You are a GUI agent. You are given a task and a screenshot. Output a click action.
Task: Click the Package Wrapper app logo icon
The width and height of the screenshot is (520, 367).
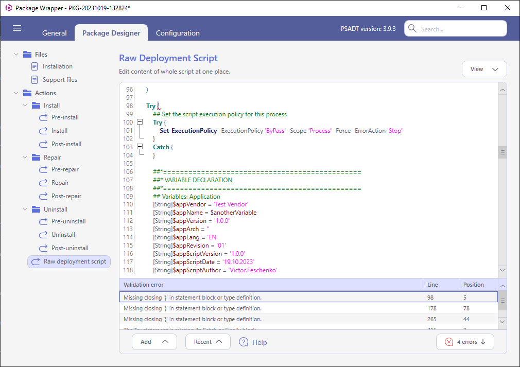[x=9, y=8]
